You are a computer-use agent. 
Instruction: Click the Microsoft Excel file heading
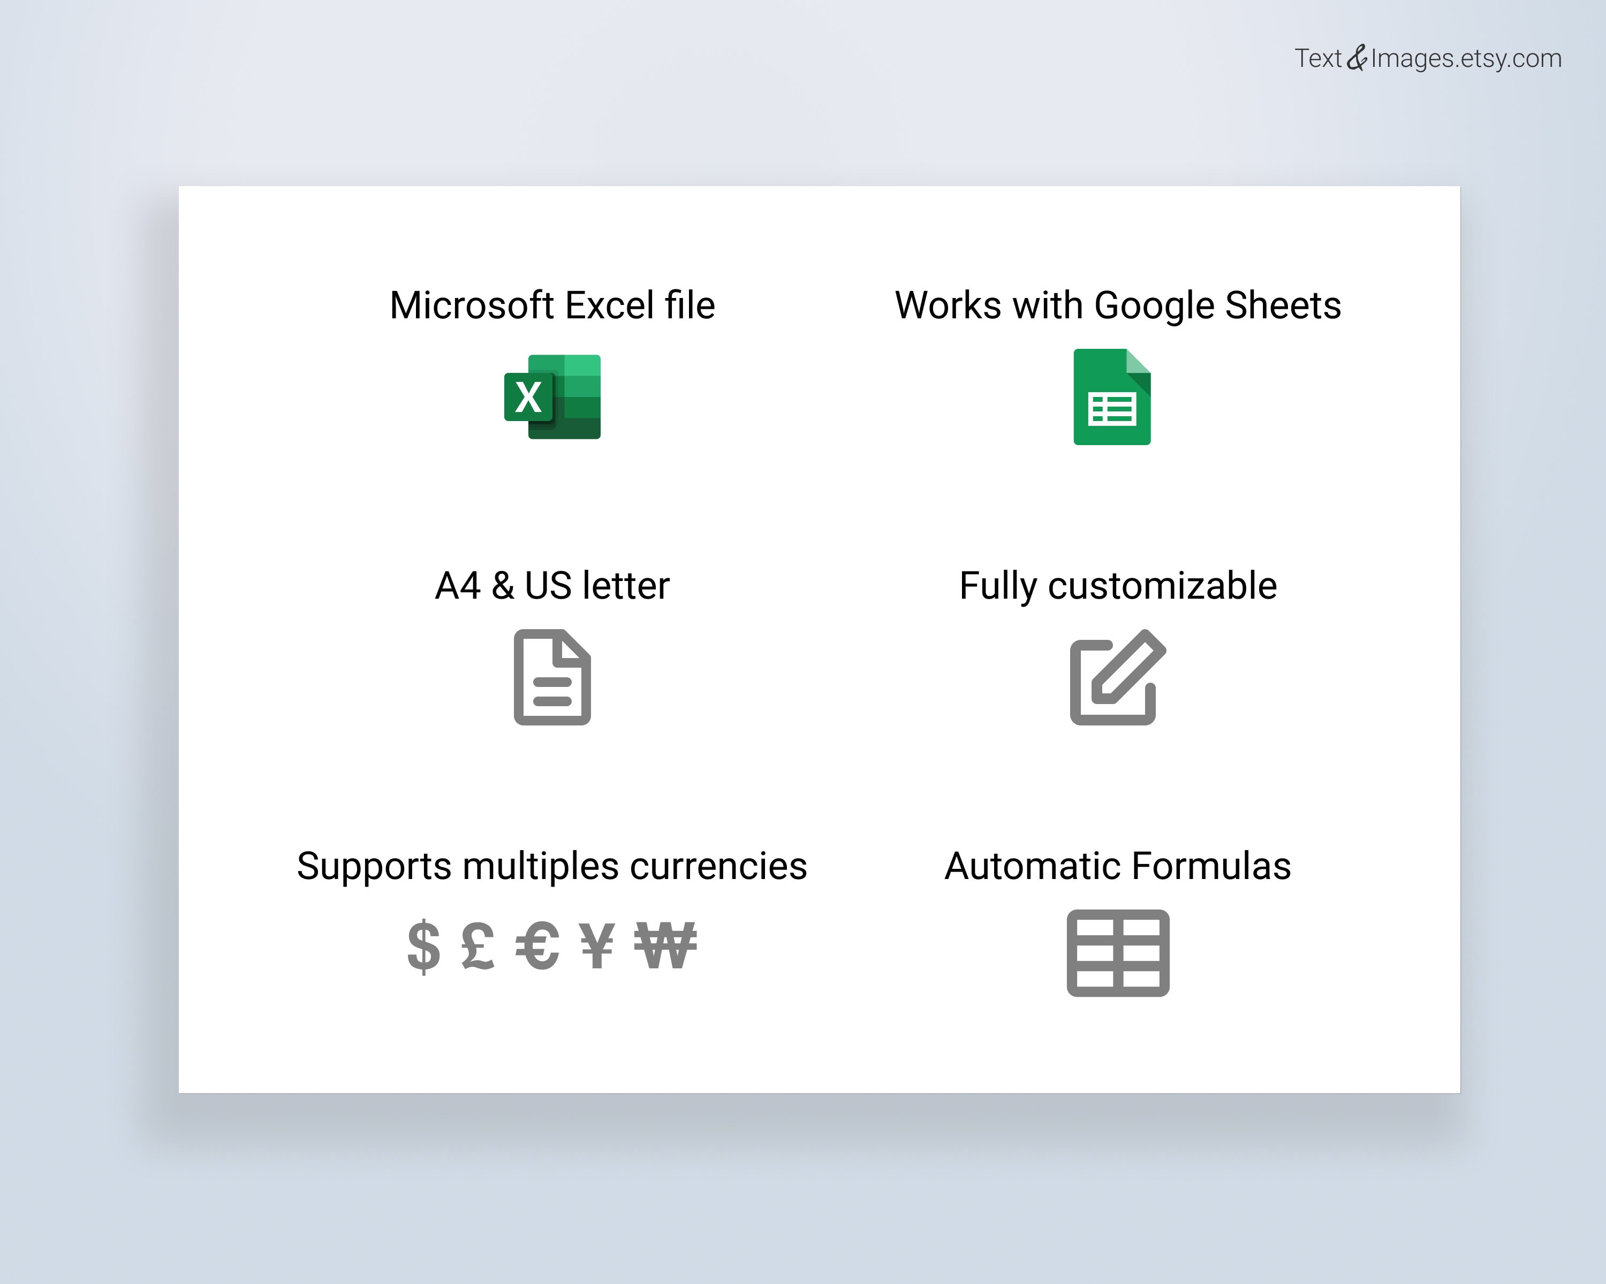(554, 305)
